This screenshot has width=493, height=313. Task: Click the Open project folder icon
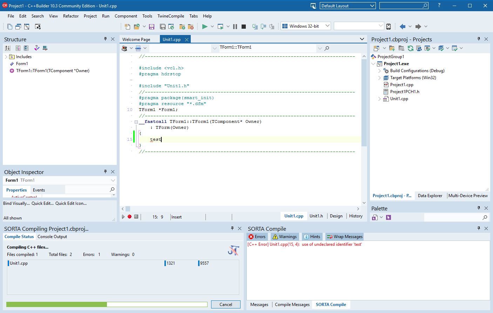(137, 27)
